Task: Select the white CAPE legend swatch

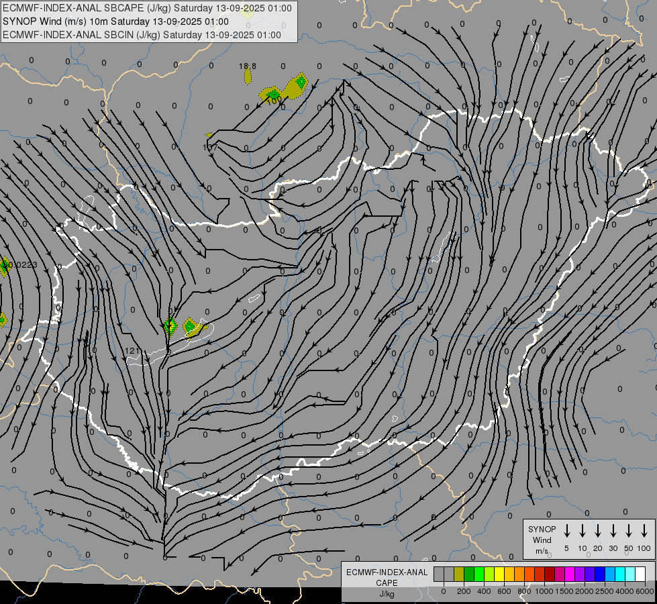Action: [640, 574]
